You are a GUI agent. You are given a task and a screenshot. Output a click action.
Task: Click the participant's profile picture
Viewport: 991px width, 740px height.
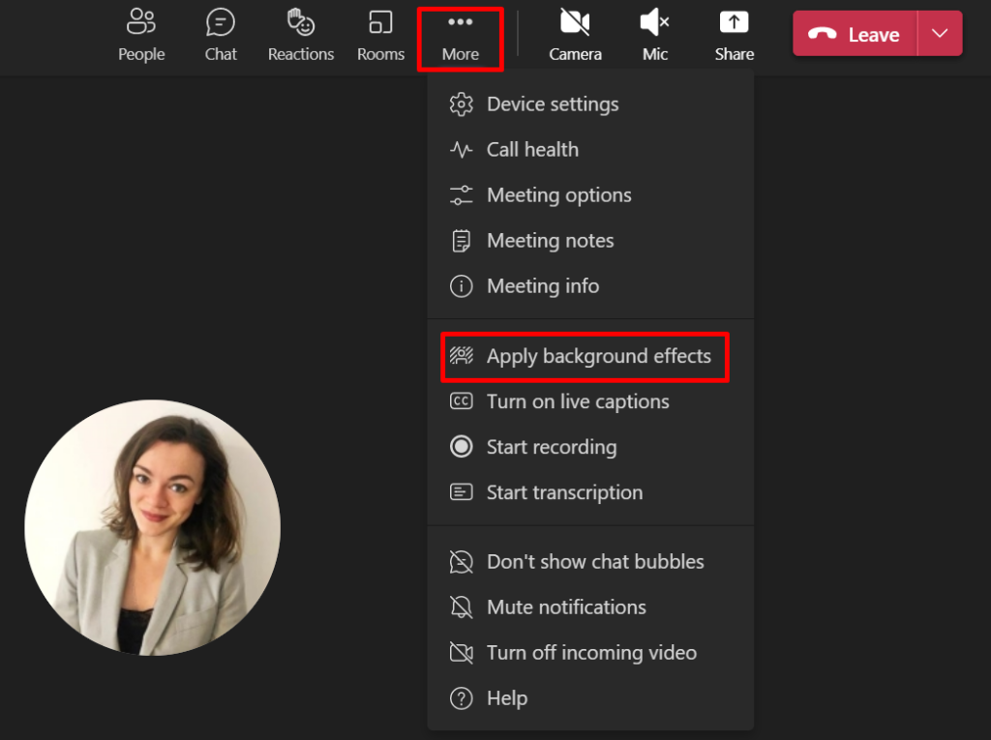[152, 527]
